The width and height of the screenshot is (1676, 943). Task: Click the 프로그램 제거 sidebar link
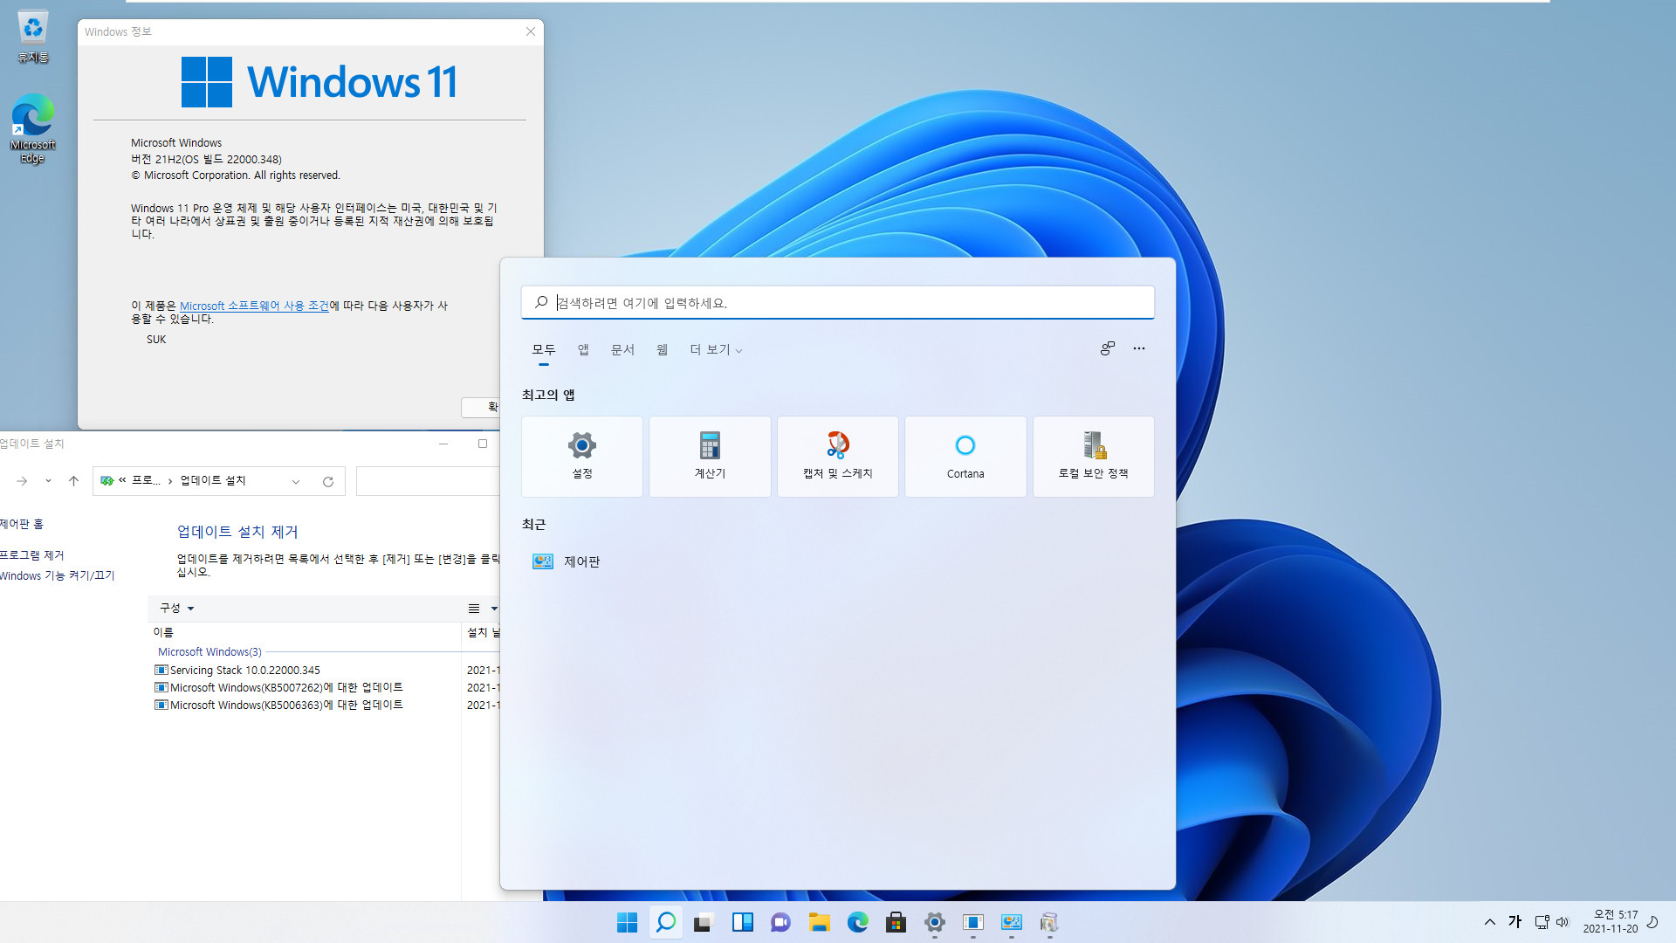[x=32, y=555]
